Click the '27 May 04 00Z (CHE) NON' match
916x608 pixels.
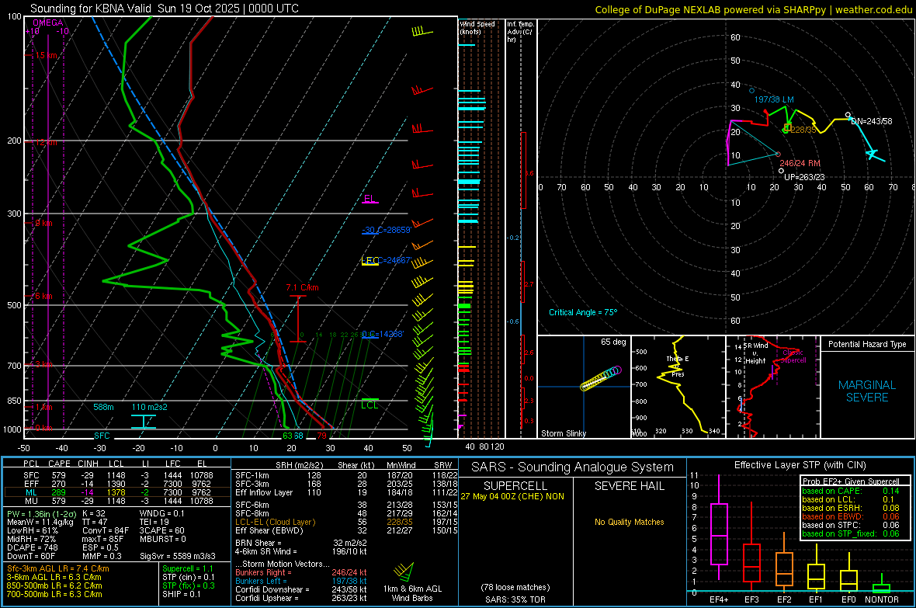pos(512,496)
